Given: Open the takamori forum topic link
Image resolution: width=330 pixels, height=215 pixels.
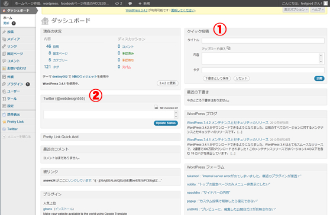Looking at the screenshot, I should (x=244, y=176).
